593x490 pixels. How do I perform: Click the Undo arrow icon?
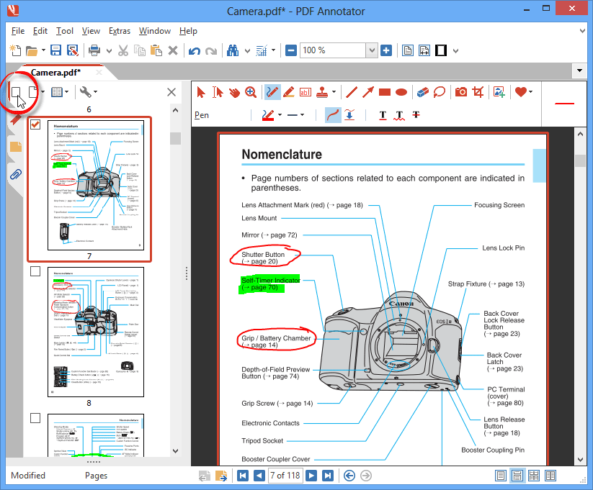coord(195,50)
